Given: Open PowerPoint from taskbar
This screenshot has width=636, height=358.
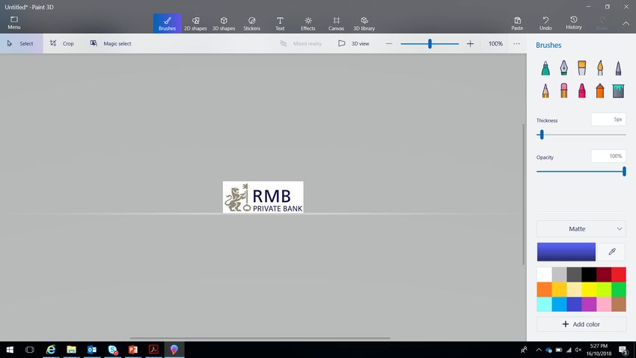Looking at the screenshot, I should (133, 350).
